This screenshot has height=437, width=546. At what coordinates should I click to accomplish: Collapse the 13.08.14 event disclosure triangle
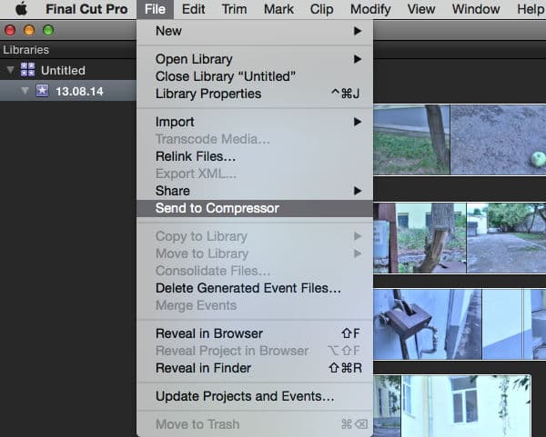(25, 91)
